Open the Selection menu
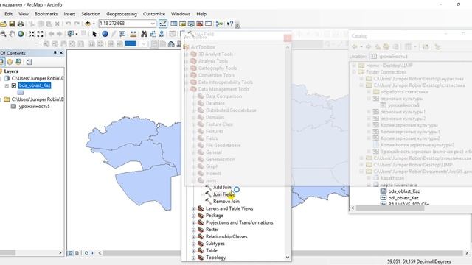Viewport: 472px width, 265px height. 91,14
